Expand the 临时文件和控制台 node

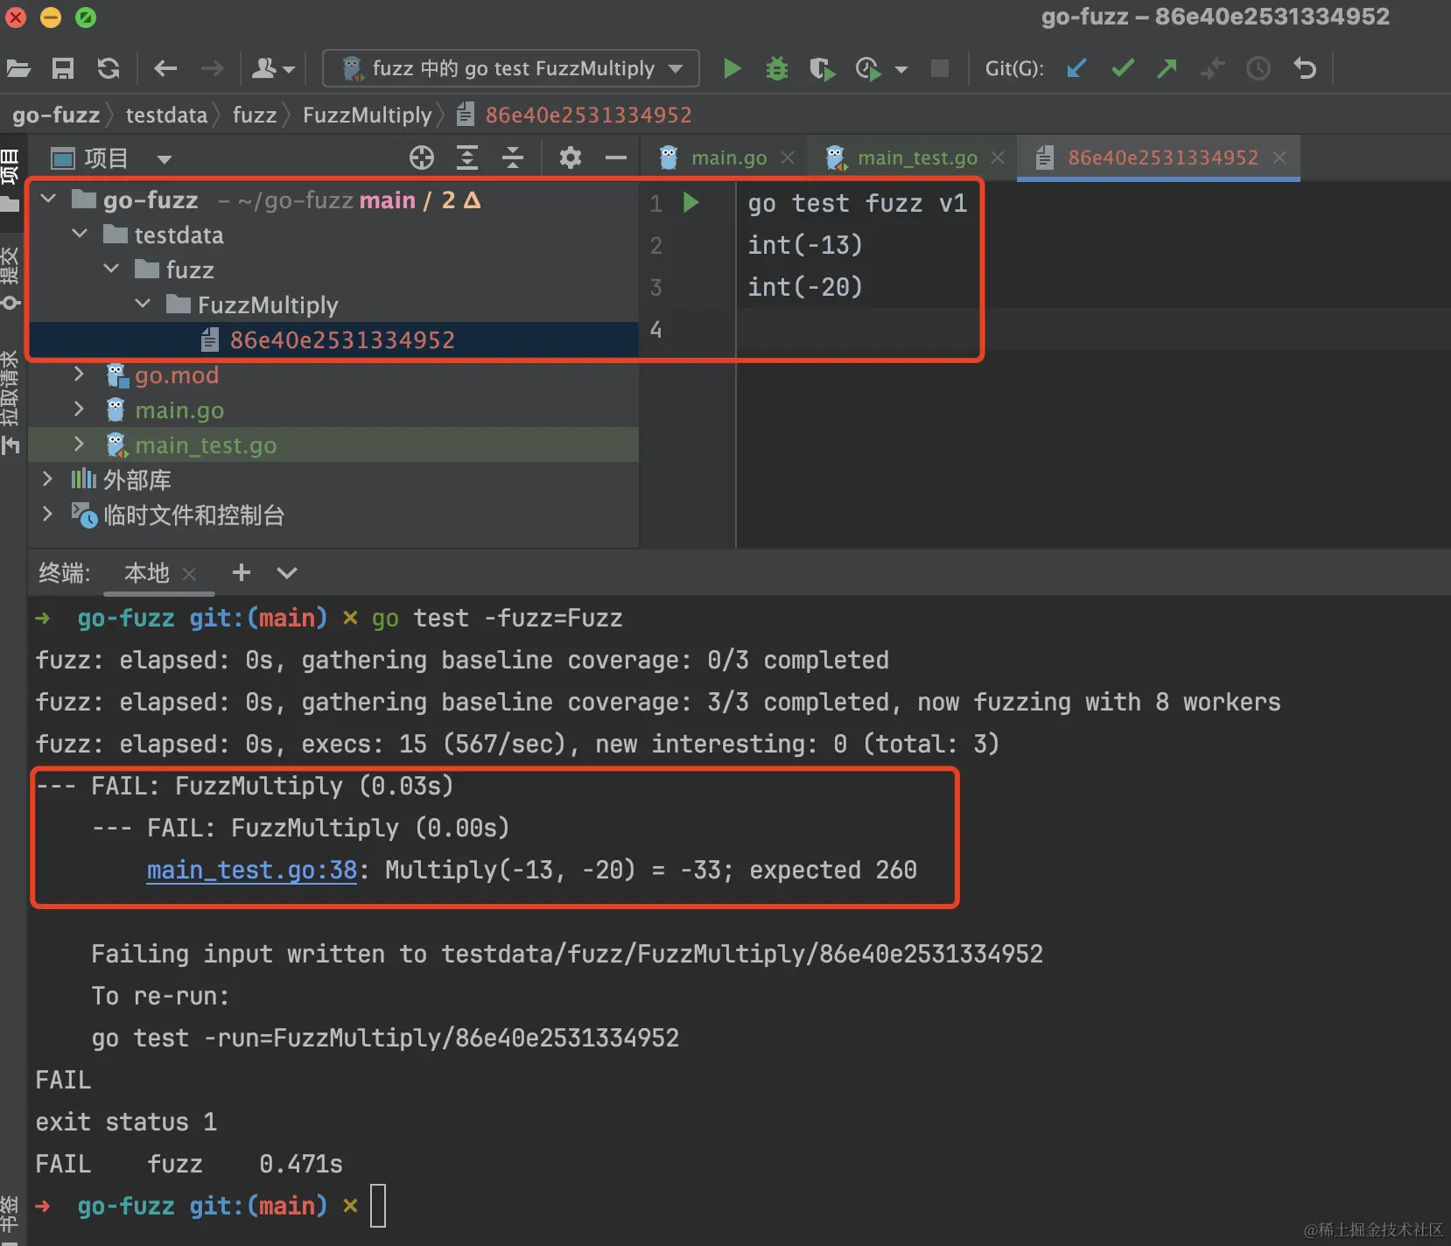pos(48,514)
